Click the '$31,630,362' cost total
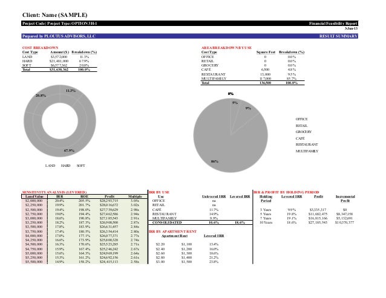 pos(59,70)
